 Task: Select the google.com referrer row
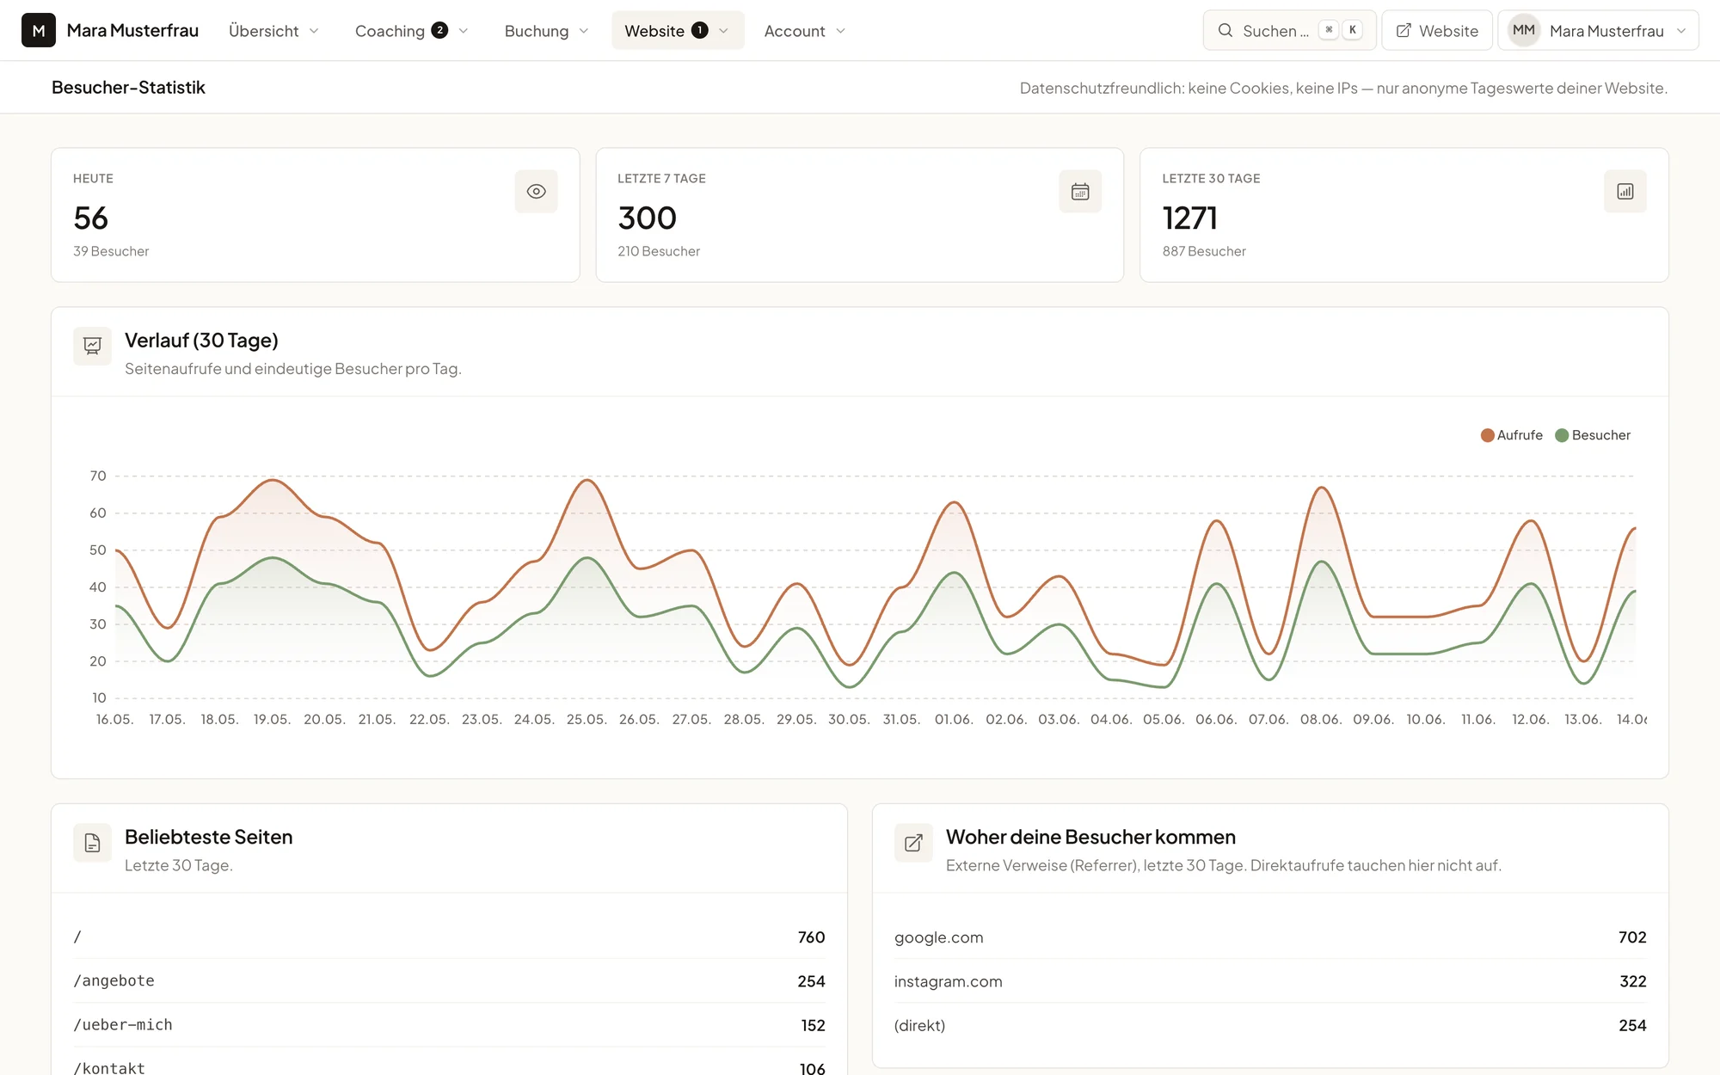1270,937
